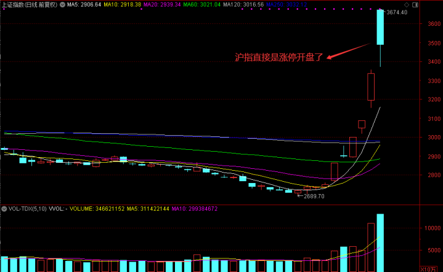Click the X10万 unit button
443x272 pixels.
(428, 269)
